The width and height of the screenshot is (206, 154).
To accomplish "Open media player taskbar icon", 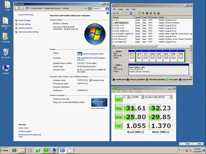I will [30, 150].
